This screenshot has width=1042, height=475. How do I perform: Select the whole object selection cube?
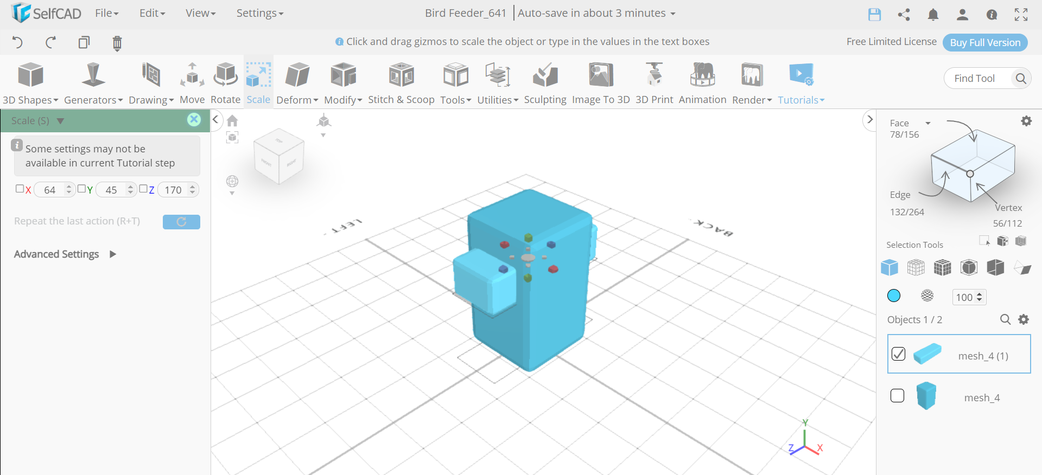pyautogui.click(x=889, y=267)
